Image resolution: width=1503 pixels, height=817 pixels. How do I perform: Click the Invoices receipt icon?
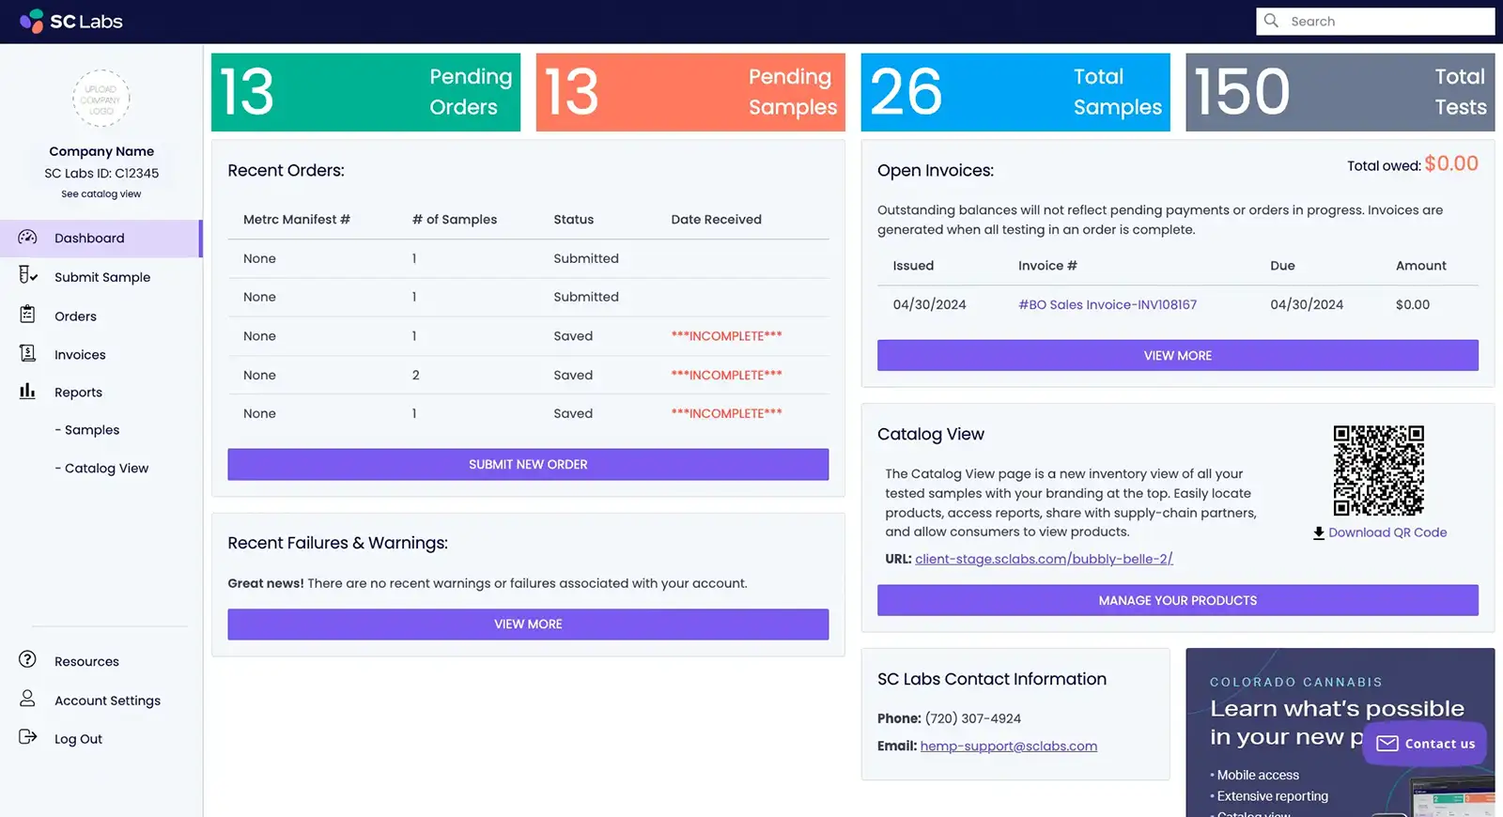27,353
